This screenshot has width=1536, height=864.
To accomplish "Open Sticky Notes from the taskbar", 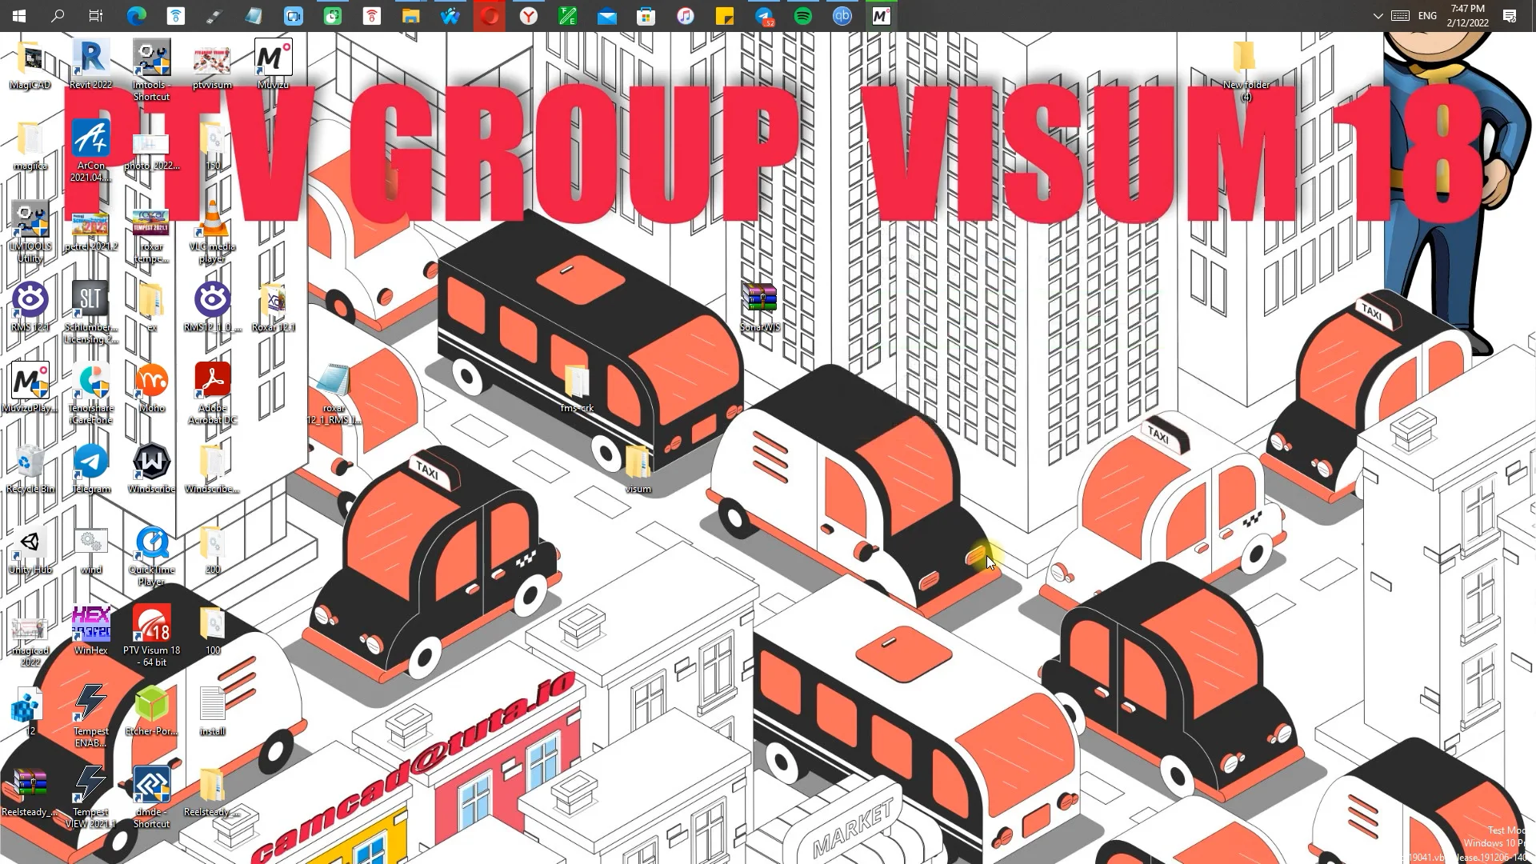I will coord(725,16).
